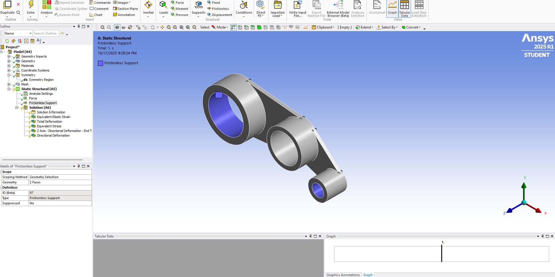Image resolution: width=555 pixels, height=277 pixels.
Task: Insert a Section Plane
Action: (x=125, y=9)
